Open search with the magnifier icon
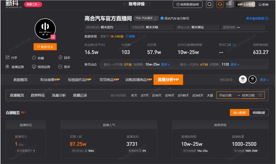276x164 pixels. point(210,4)
